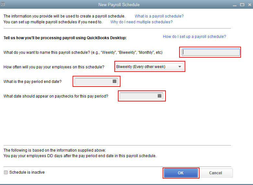This screenshot has height=185, width=253.
Task: Click the Biweekly (Every other week) combo box
Action: [146, 67]
